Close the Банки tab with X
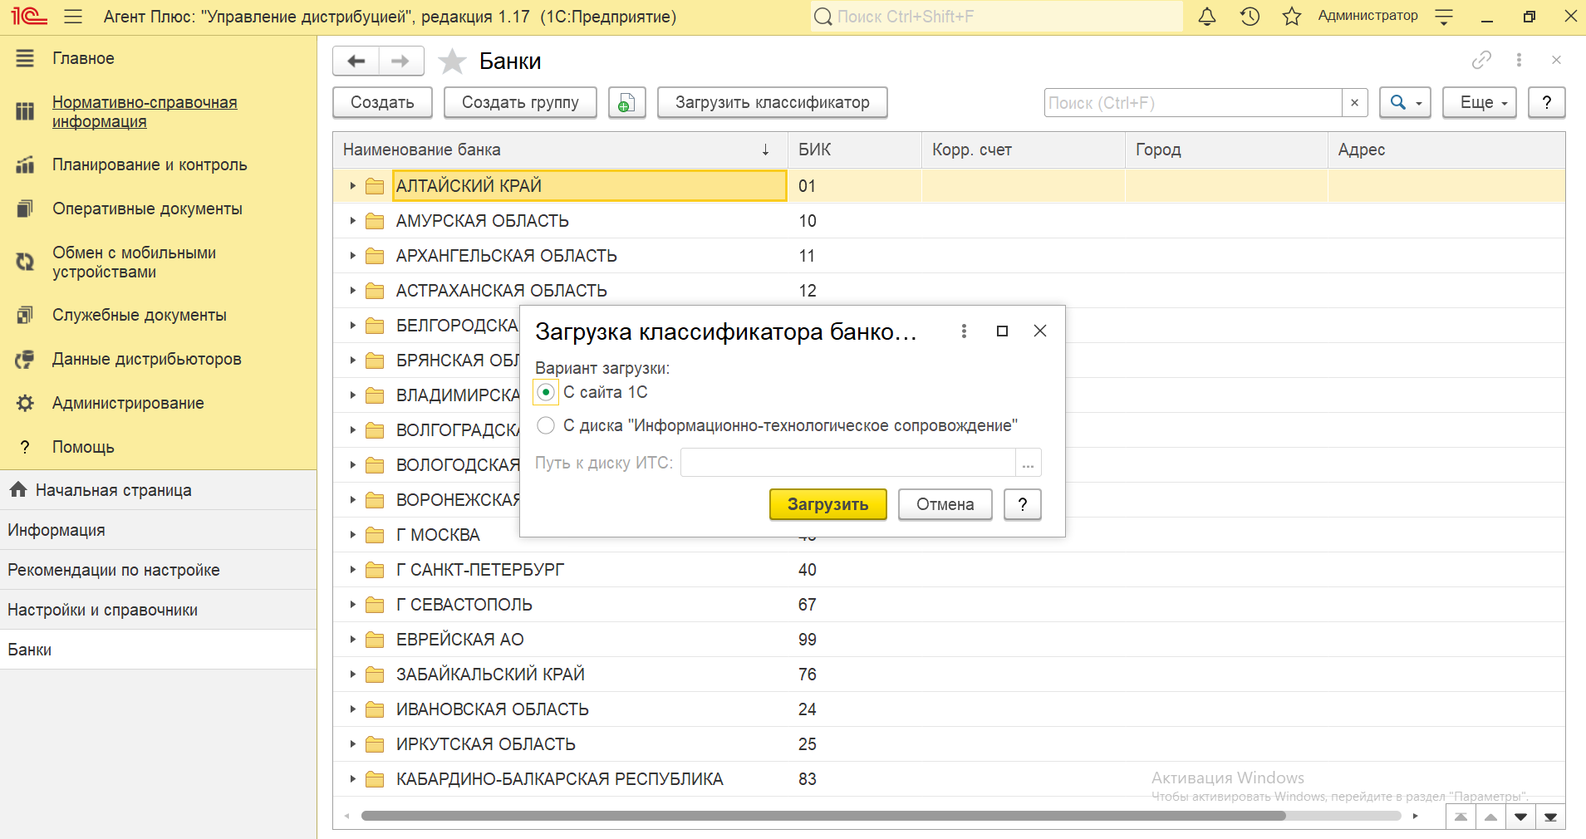Viewport: 1586px width, 839px height. 1556,60
